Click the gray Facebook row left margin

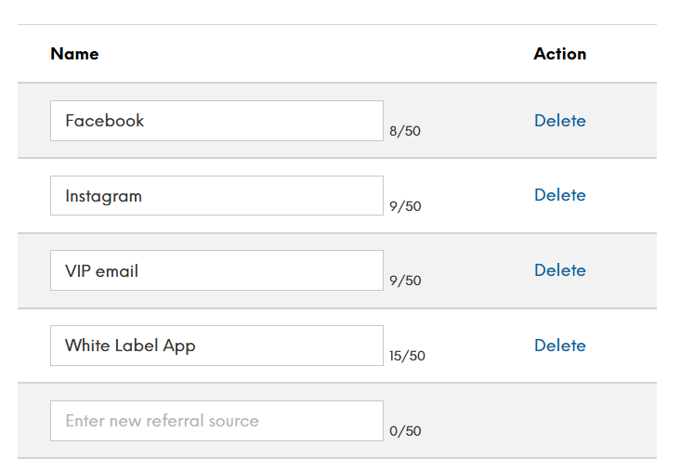[33, 121]
